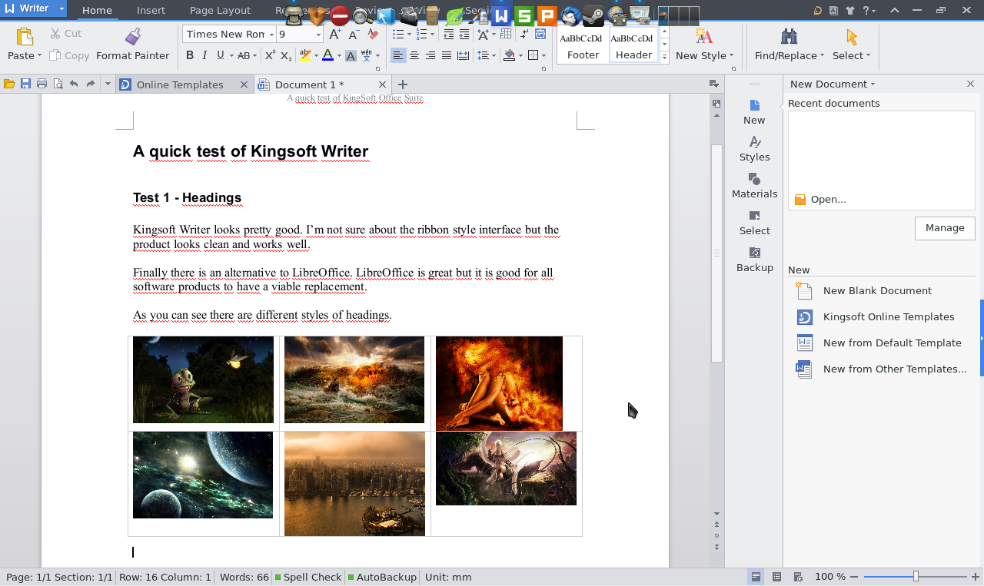This screenshot has height=586, width=984.
Task: Apply superscript formatting
Action: (270, 55)
